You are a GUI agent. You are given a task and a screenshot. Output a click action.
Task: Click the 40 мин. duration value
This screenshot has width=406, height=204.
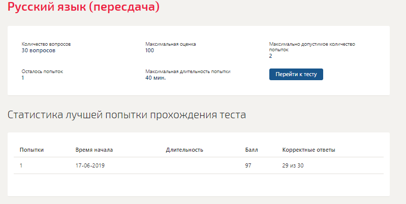point(155,78)
